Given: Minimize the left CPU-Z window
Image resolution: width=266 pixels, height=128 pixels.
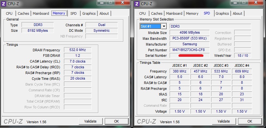Looking at the screenshot, I should (x=102, y=2).
